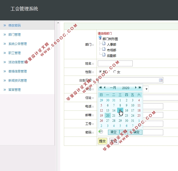Pick date 21 in the calendar
The height and width of the screenshot is (171, 178).
click(114, 115)
